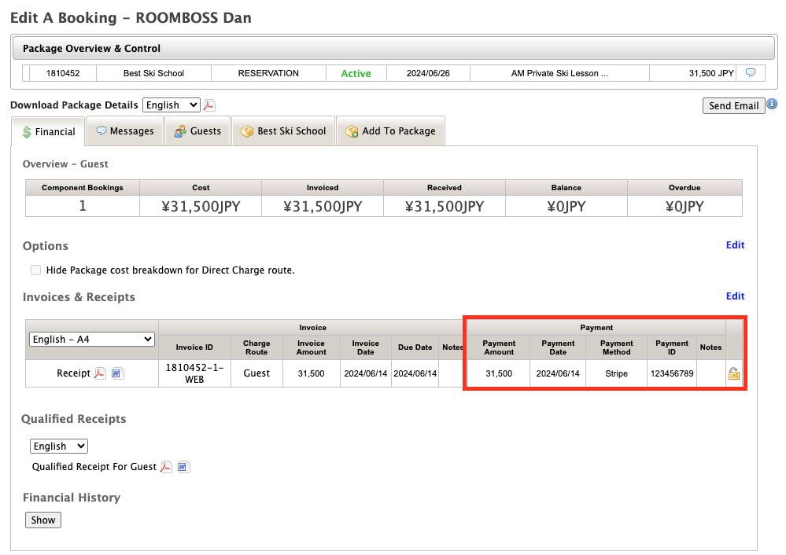Toggle Hide Package cost breakdown checkbox
Viewport: 786px width, 555px height.
pyautogui.click(x=35, y=270)
